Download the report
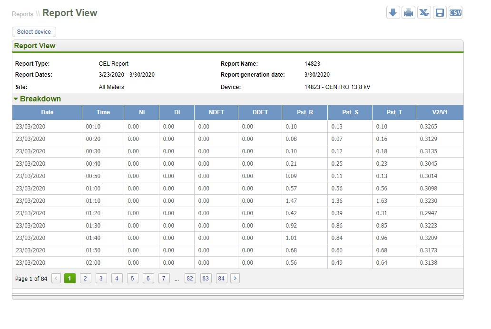This screenshot has width=491, height=329. pyautogui.click(x=393, y=12)
